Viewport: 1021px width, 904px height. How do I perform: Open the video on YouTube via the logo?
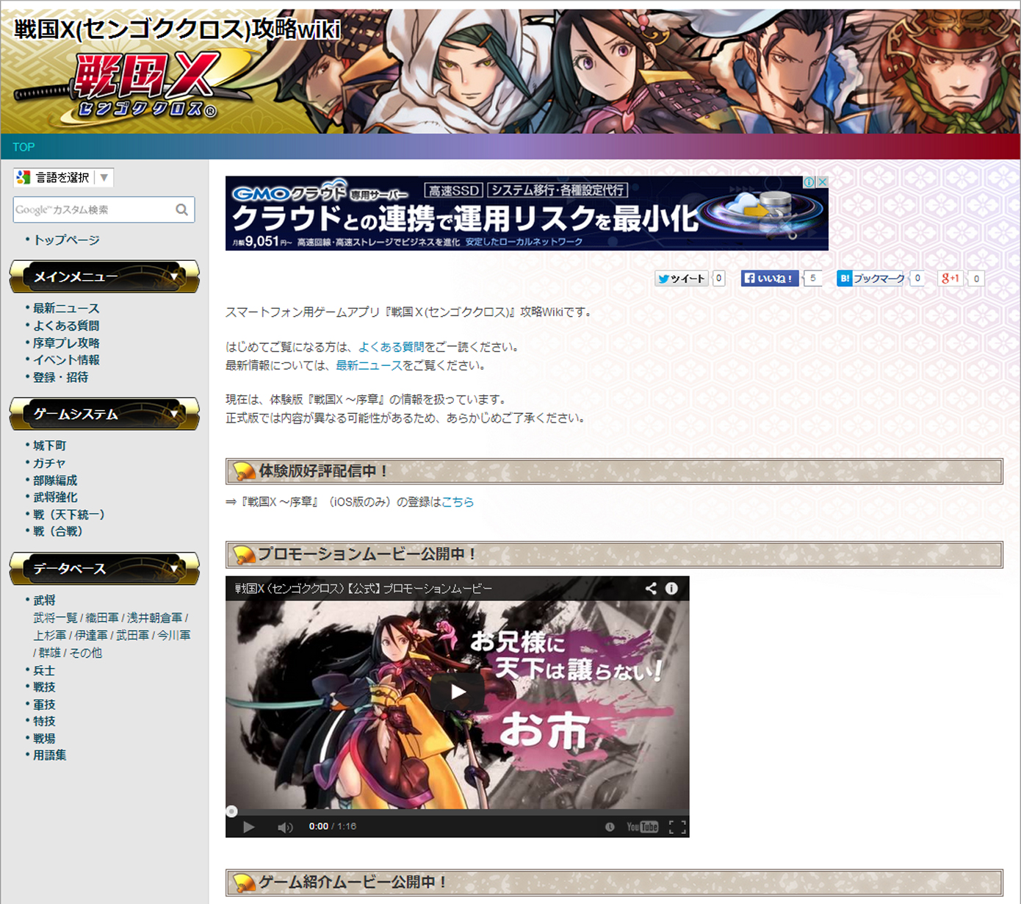tap(642, 827)
